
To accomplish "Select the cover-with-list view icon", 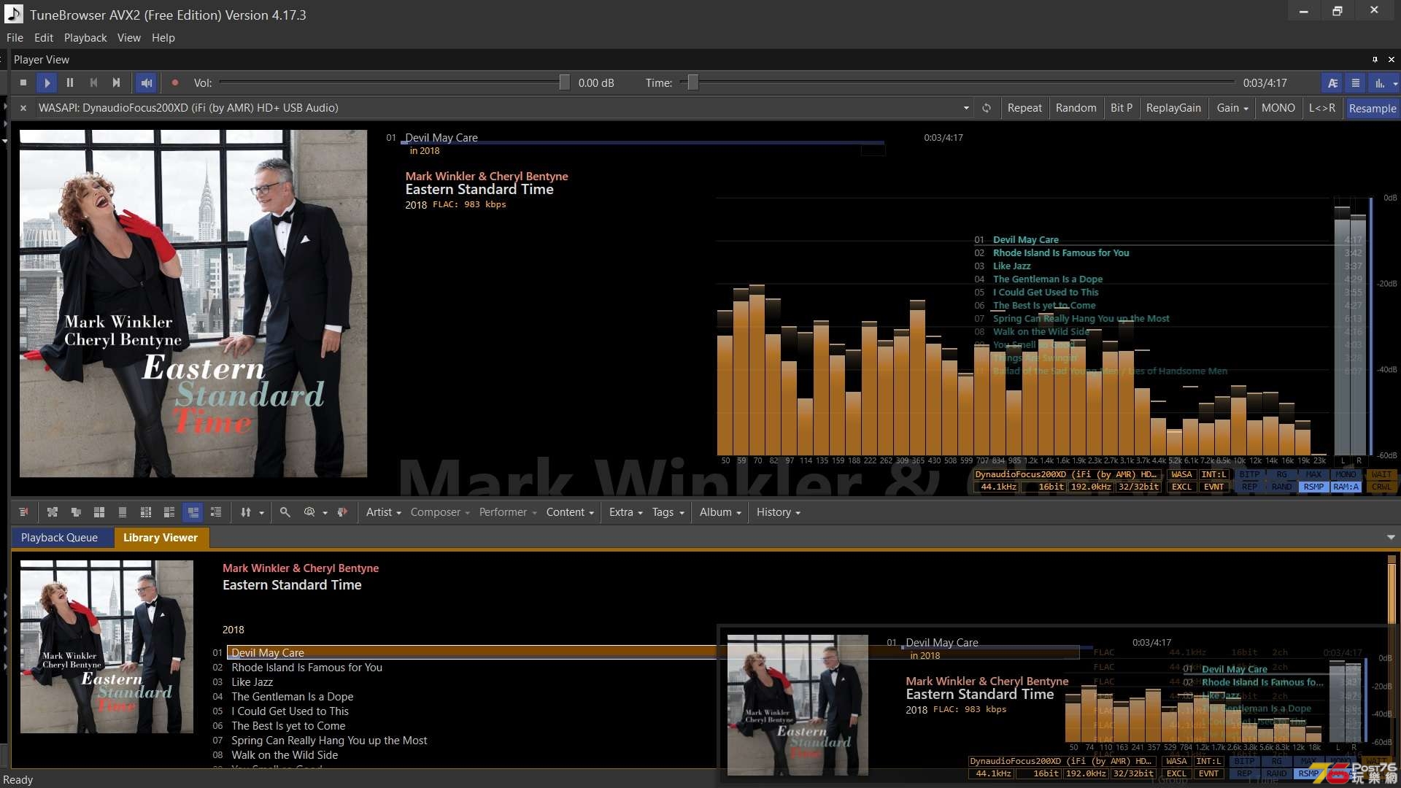I will [x=169, y=512].
